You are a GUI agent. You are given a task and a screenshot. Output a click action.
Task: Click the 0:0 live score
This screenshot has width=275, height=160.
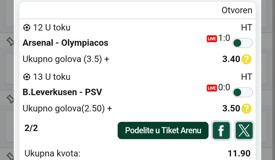pos(224,87)
